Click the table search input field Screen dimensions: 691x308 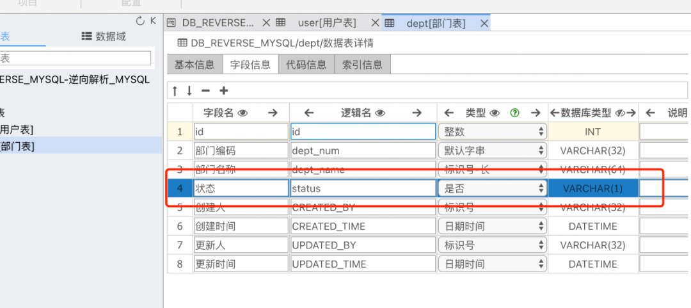tap(75, 58)
